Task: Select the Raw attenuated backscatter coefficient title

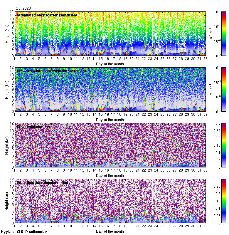Action: click(51, 71)
